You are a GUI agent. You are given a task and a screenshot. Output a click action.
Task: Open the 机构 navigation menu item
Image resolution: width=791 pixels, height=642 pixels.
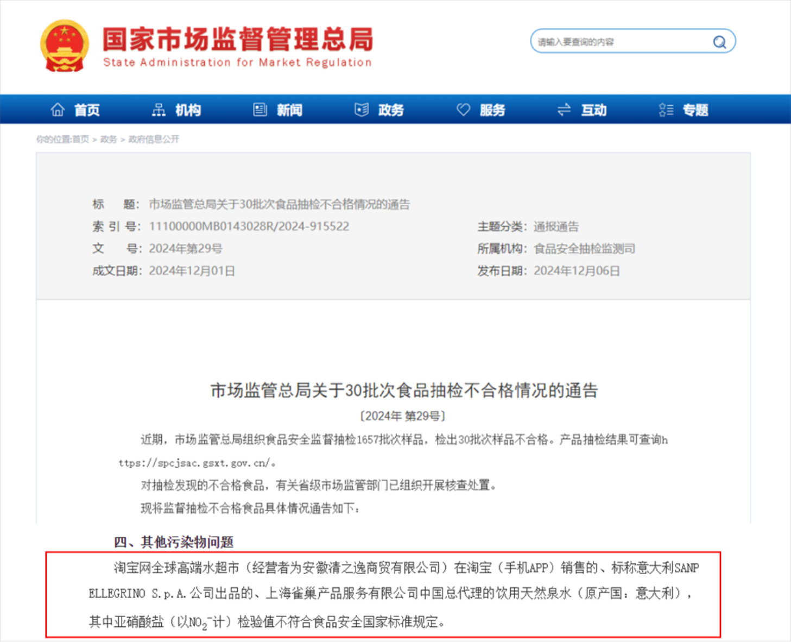pos(188,110)
